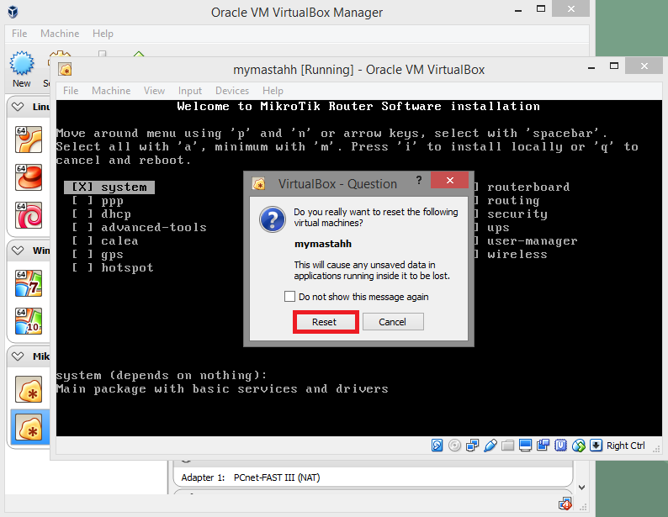Open the File menu in VirtualBox Manager
The width and height of the screenshot is (668, 517).
19,34
